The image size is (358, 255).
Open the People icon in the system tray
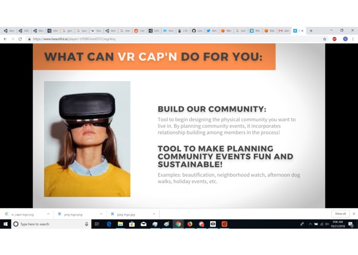[x=302, y=224]
